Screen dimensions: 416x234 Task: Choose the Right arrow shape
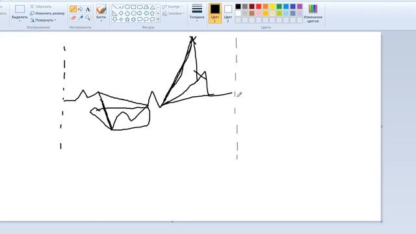click(140, 13)
